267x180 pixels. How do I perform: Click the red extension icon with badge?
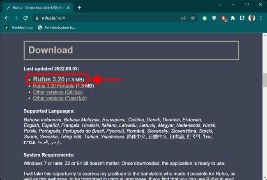[224, 18]
